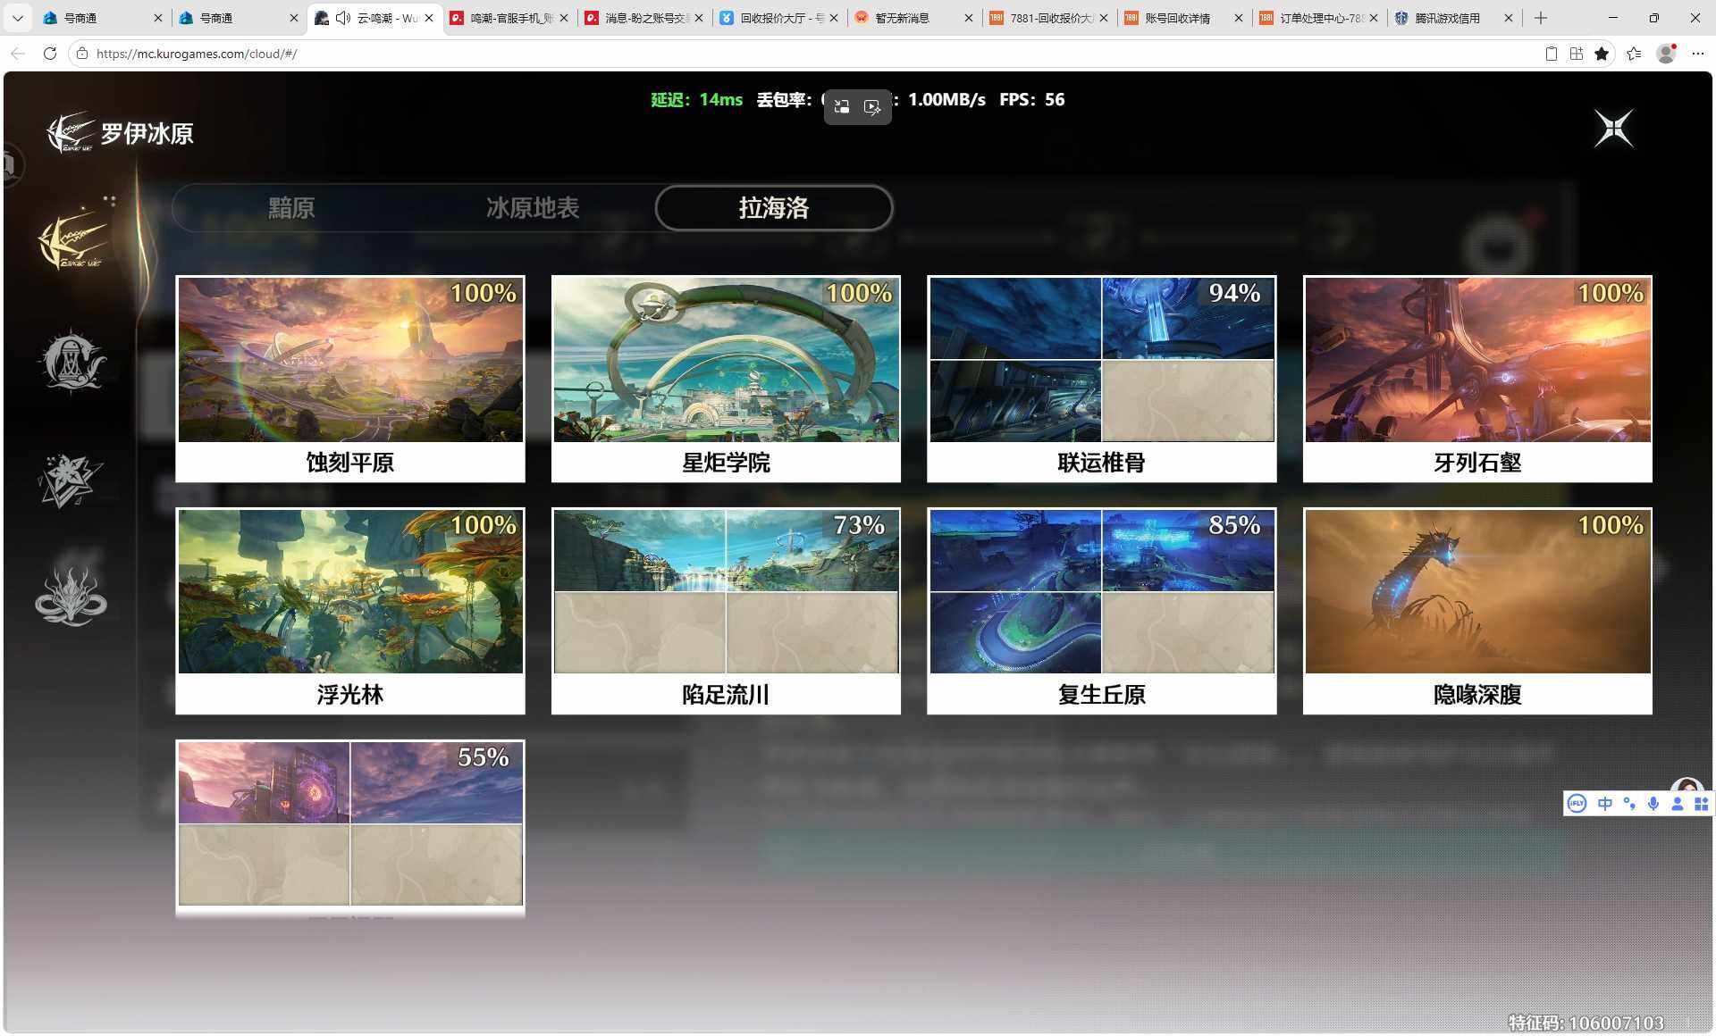Select the second circular emblem in the left sidebar
1716x1036 pixels.
point(71,362)
